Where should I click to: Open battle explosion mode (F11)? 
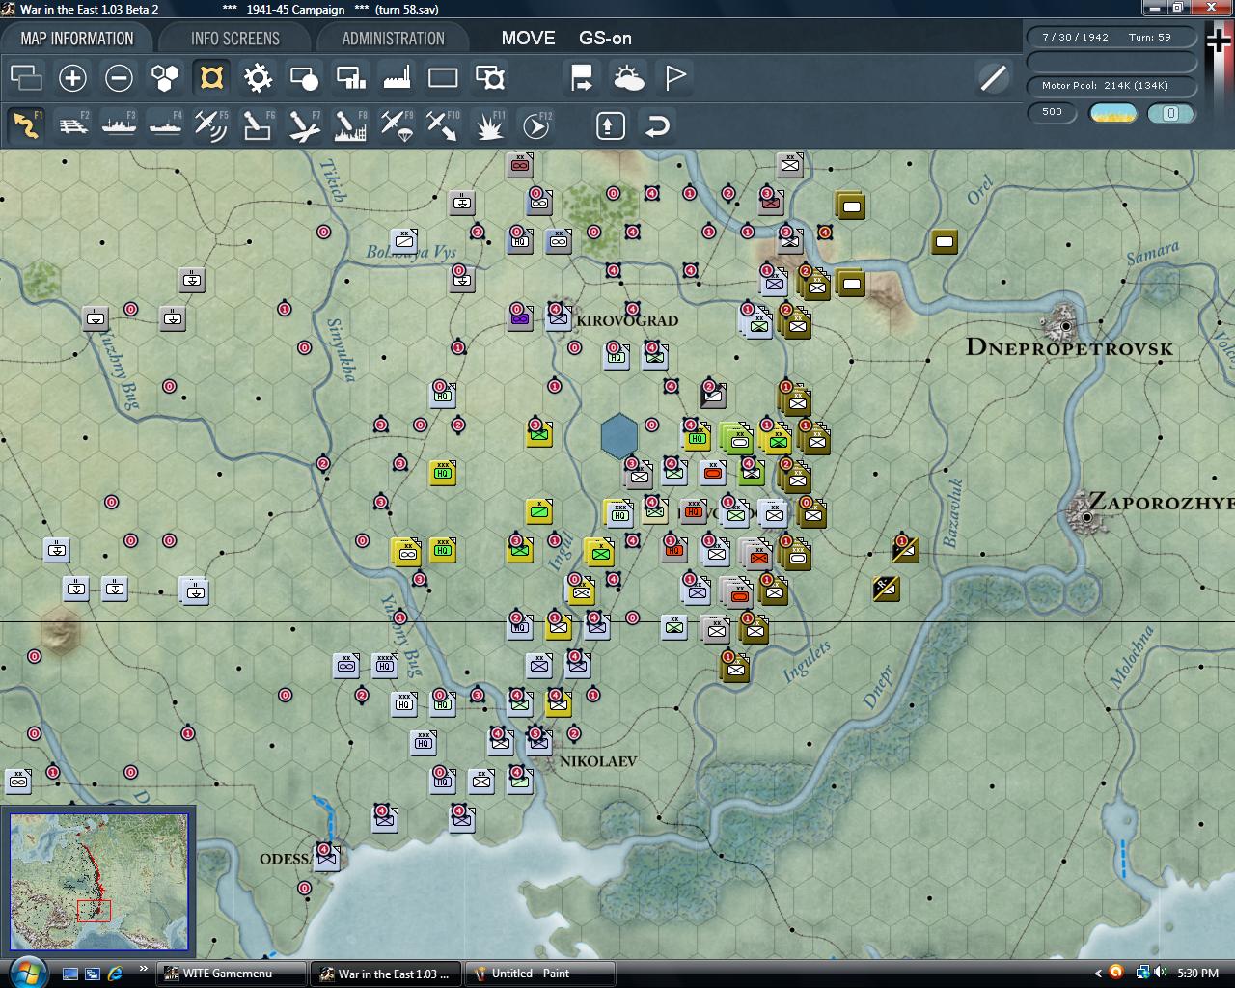point(490,125)
